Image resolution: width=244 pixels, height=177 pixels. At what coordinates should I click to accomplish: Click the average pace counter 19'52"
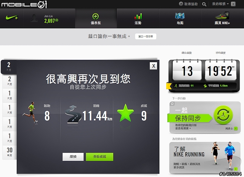(x=221, y=71)
